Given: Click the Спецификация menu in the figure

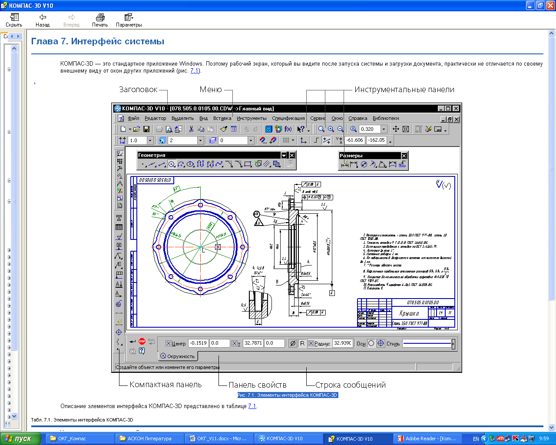Looking at the screenshot, I should pos(288,118).
